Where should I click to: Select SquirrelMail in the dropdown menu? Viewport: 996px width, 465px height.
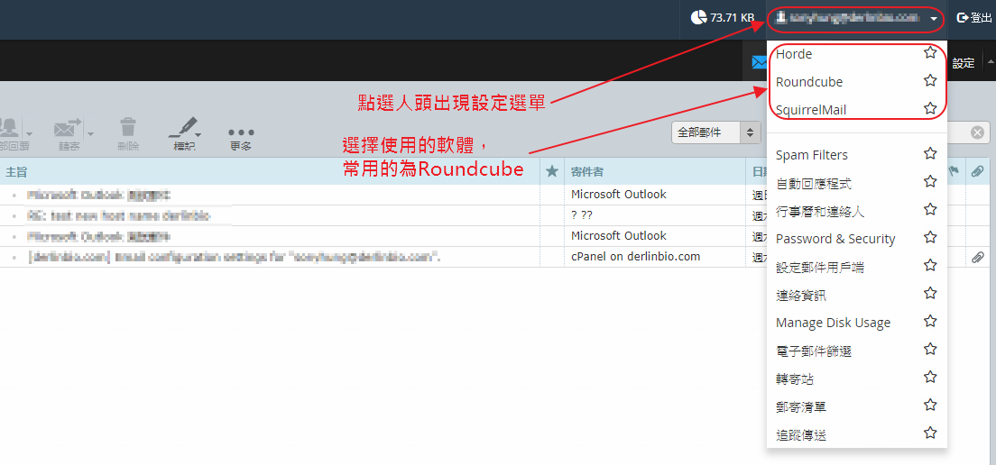pyautogui.click(x=811, y=110)
